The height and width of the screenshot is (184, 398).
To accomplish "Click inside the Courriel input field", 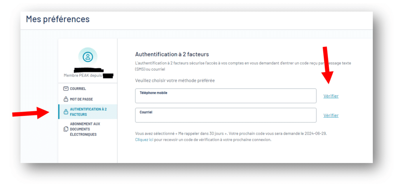I will coord(226,115).
